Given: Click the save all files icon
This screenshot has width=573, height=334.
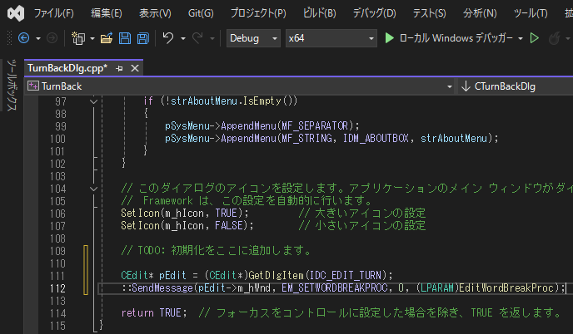Looking at the screenshot, I should pos(142,38).
